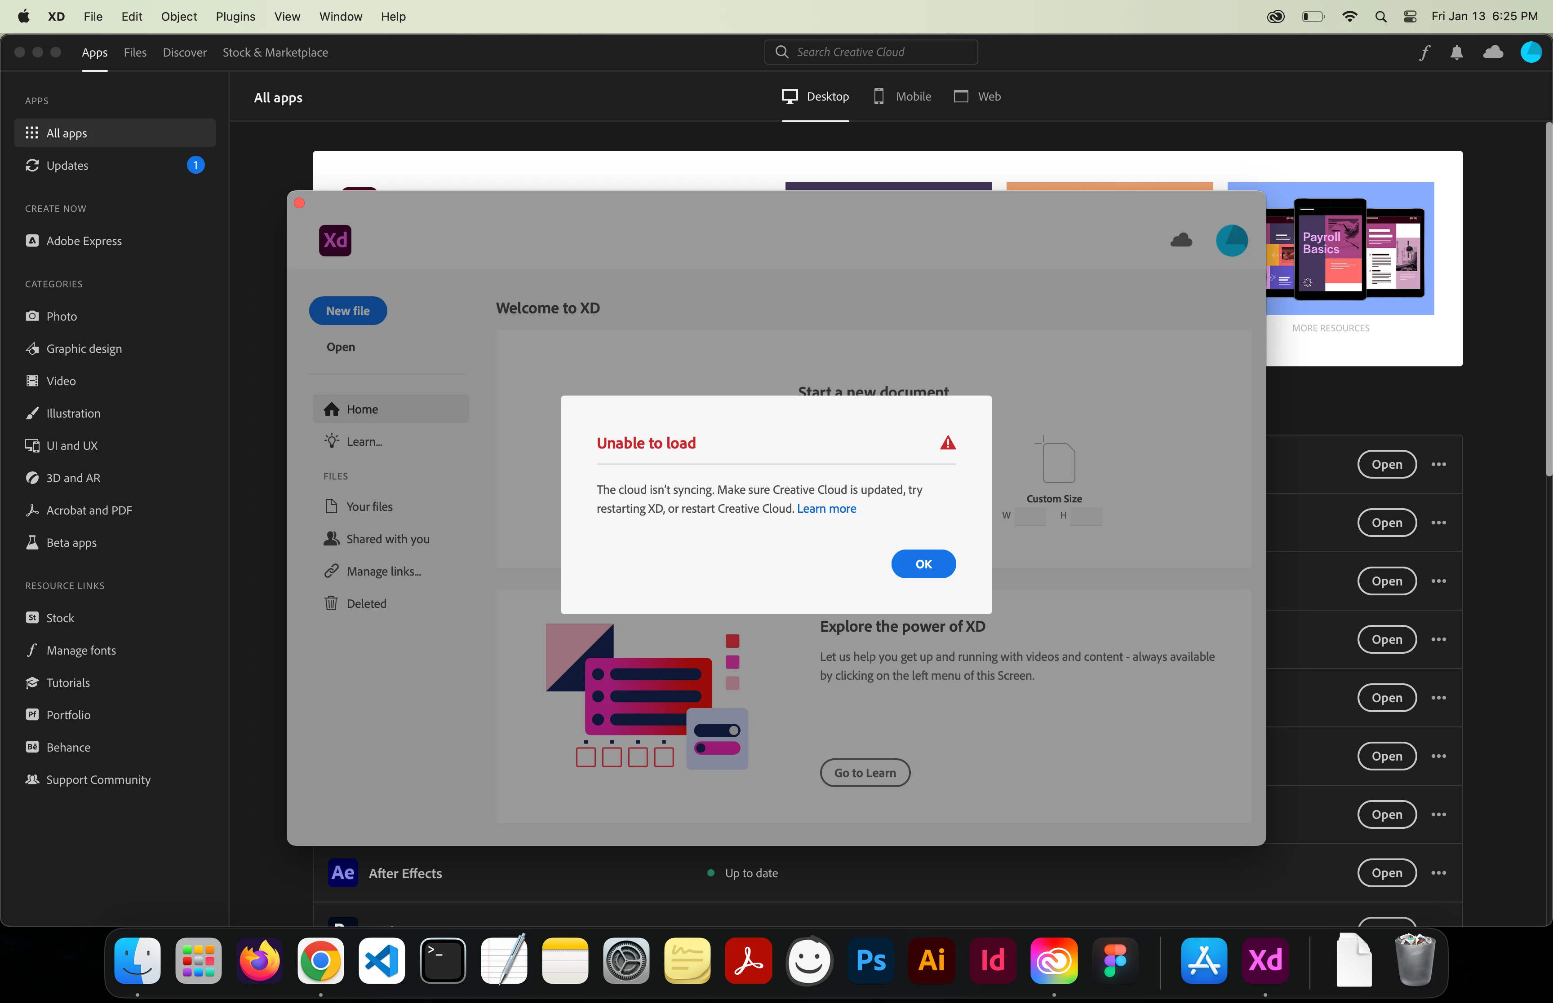1553x1003 pixels.
Task: Open macOS Control Center toggle icon
Action: tap(1410, 17)
